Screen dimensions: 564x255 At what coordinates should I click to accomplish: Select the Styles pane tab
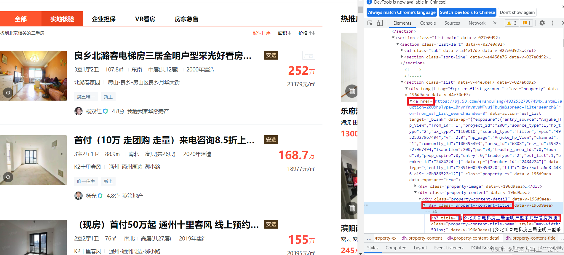(373, 248)
